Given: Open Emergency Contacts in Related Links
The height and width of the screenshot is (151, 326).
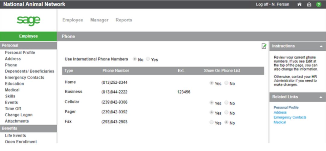Looking at the screenshot, I should point(290,117).
